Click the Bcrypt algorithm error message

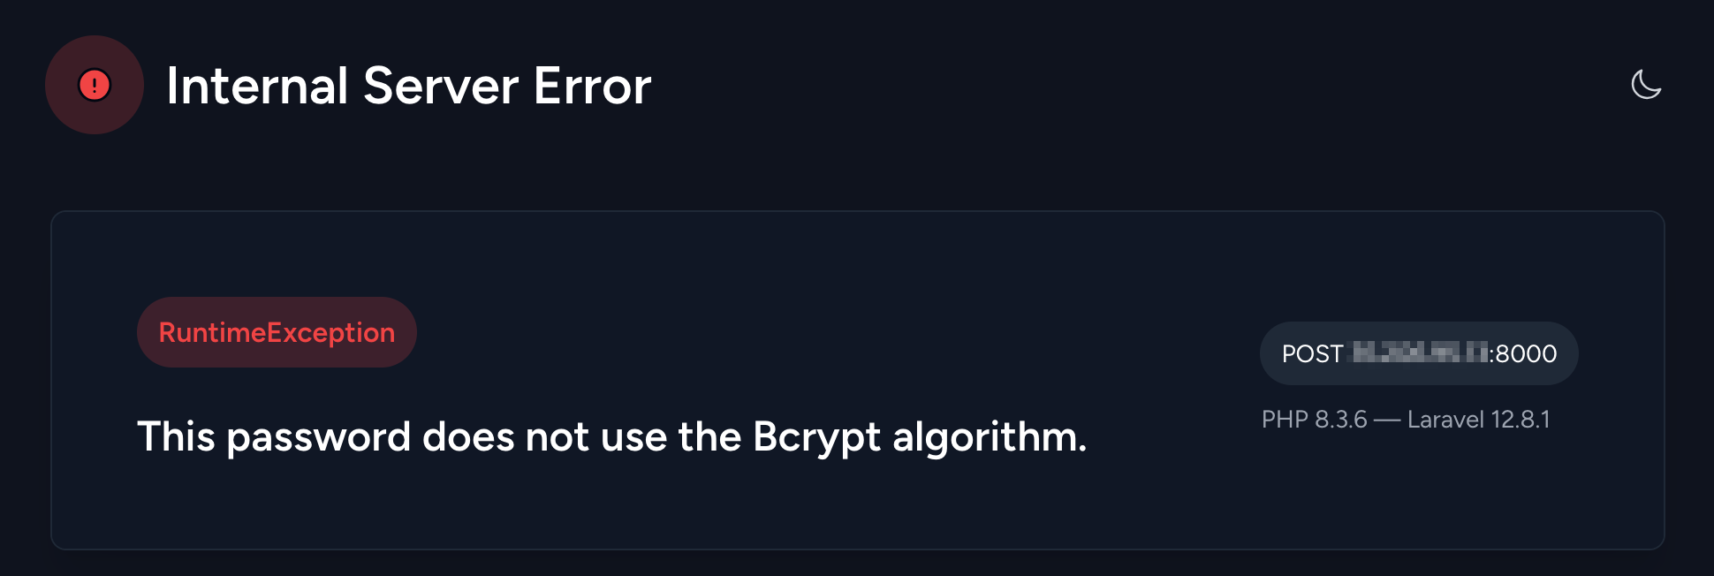pos(611,436)
